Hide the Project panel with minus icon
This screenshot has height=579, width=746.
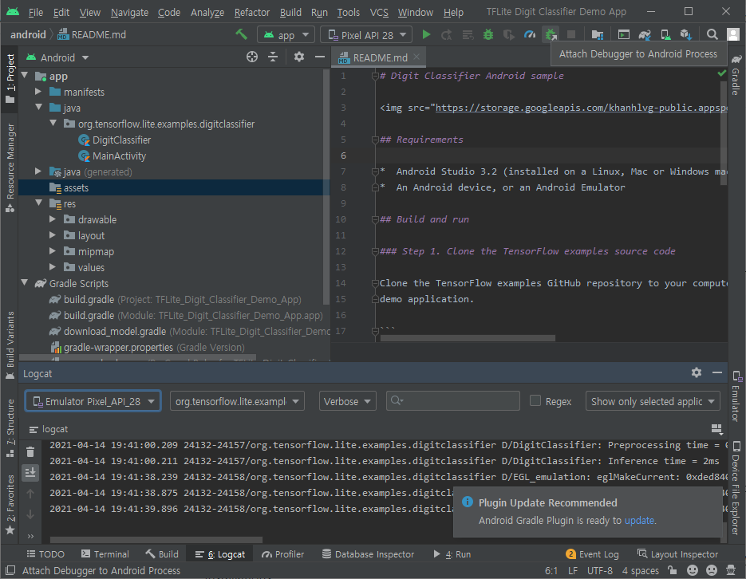[x=320, y=57]
